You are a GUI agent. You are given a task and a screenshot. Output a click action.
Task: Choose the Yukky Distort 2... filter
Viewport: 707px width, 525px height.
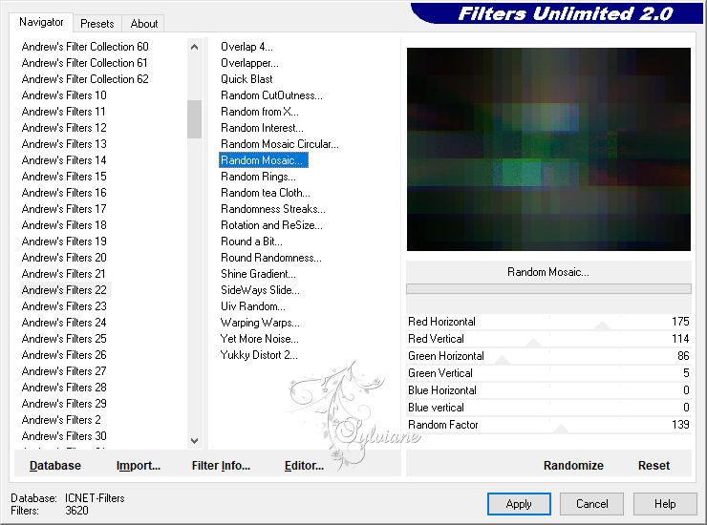coord(259,355)
